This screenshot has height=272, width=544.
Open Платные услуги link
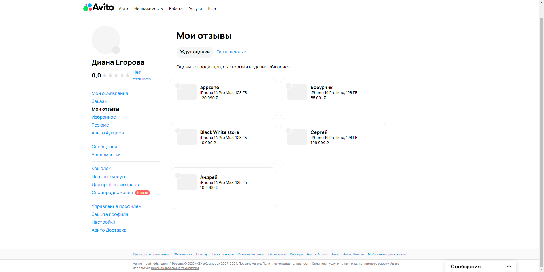point(109,177)
